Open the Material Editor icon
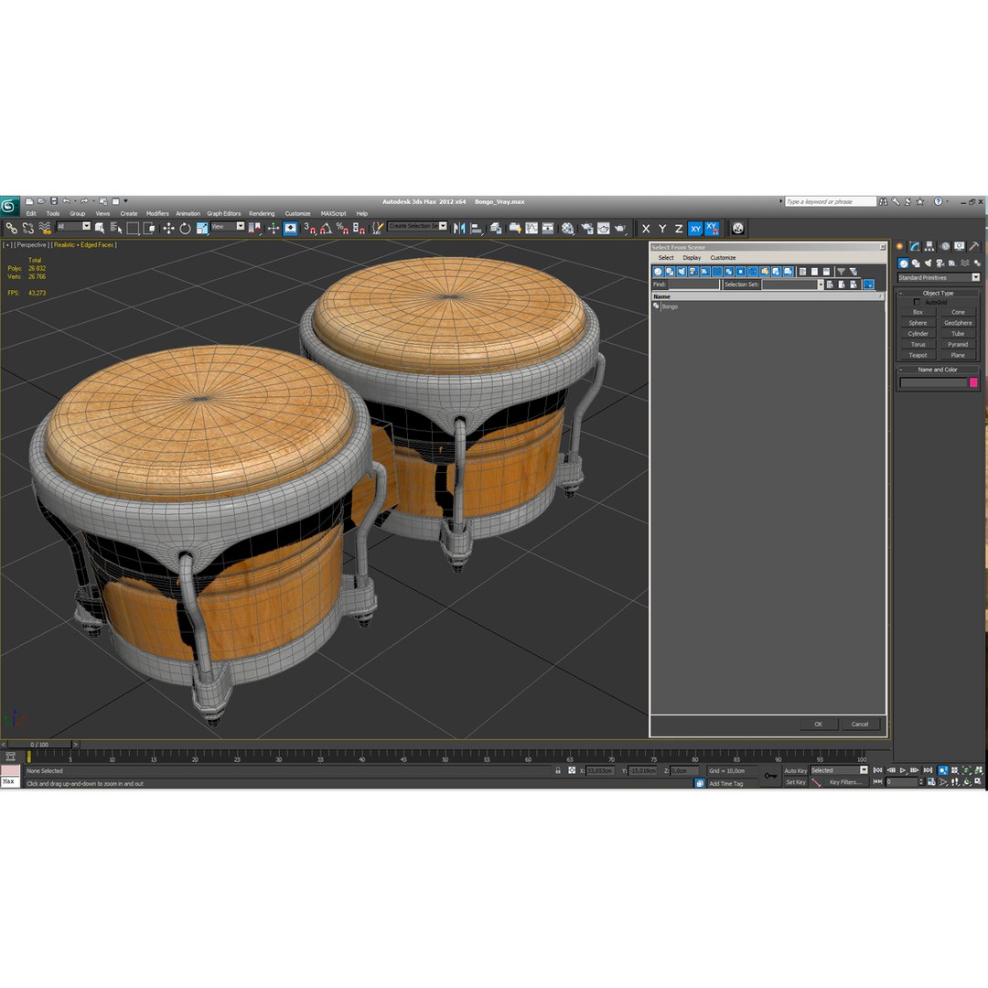 tap(568, 228)
